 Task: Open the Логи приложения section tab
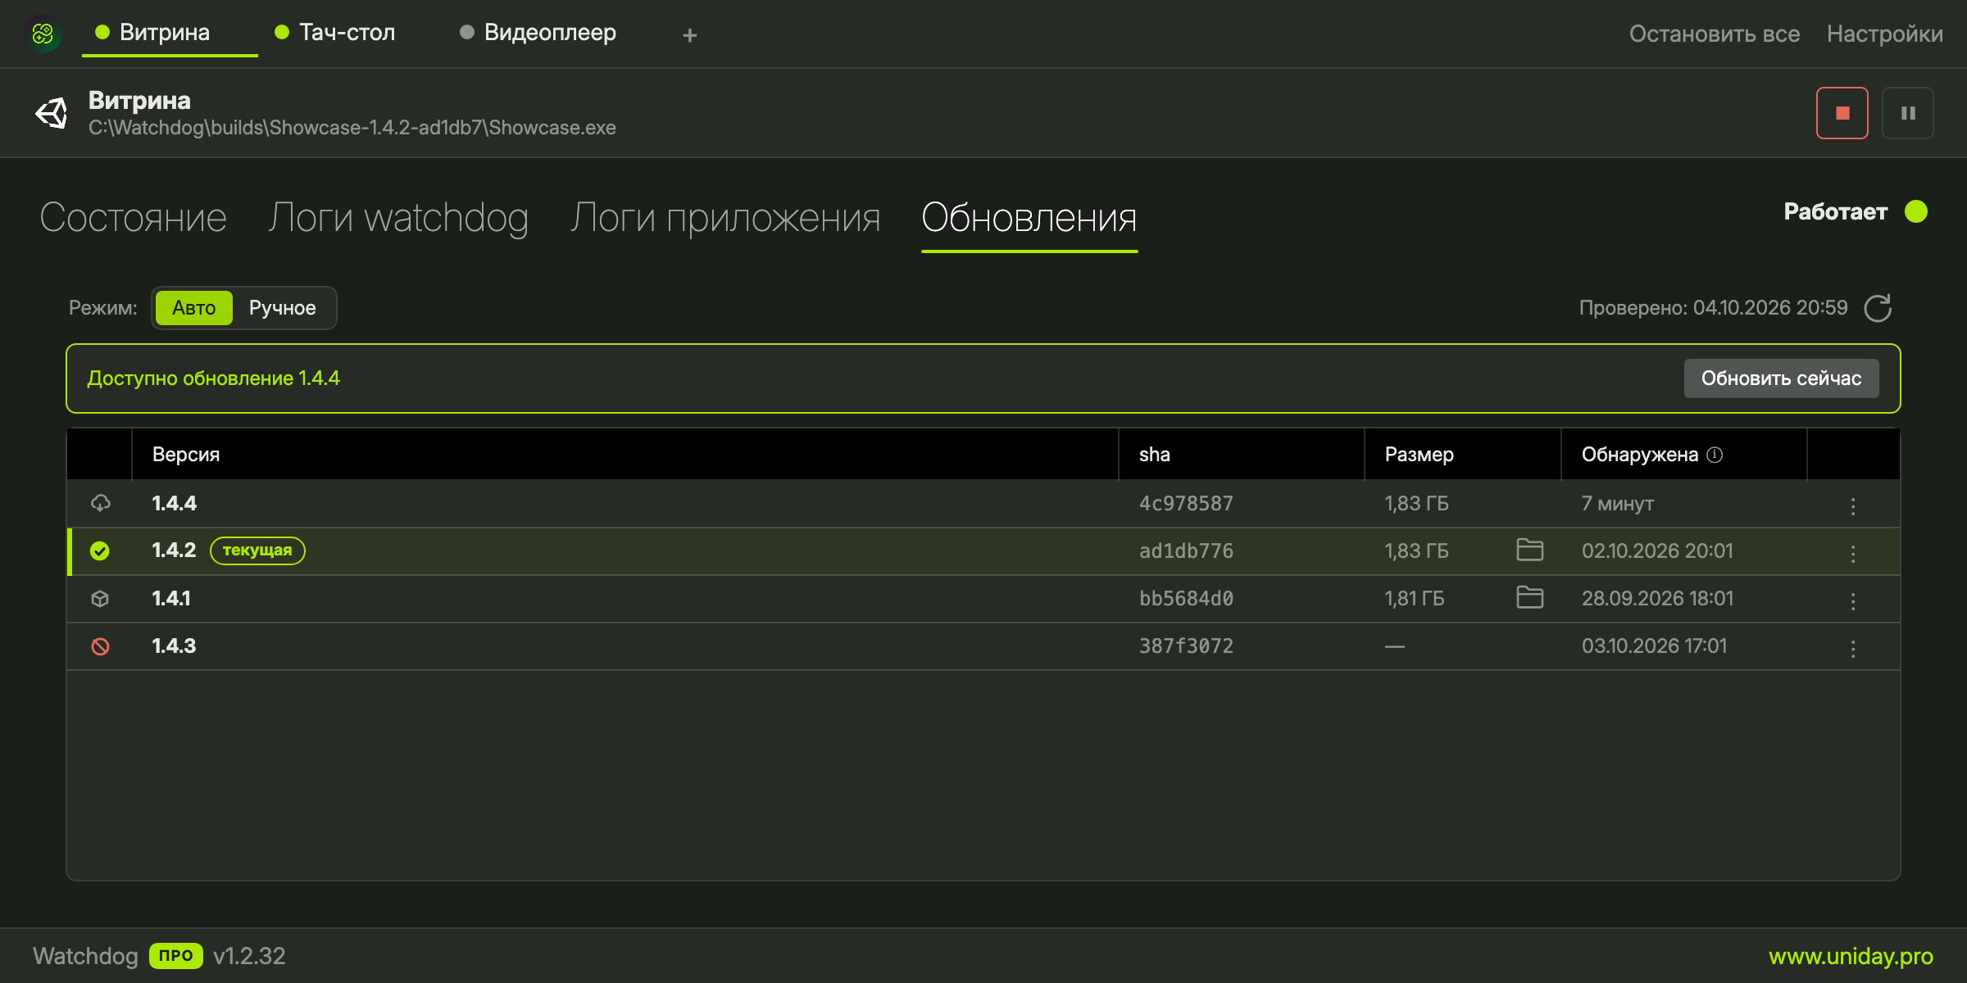point(725,218)
